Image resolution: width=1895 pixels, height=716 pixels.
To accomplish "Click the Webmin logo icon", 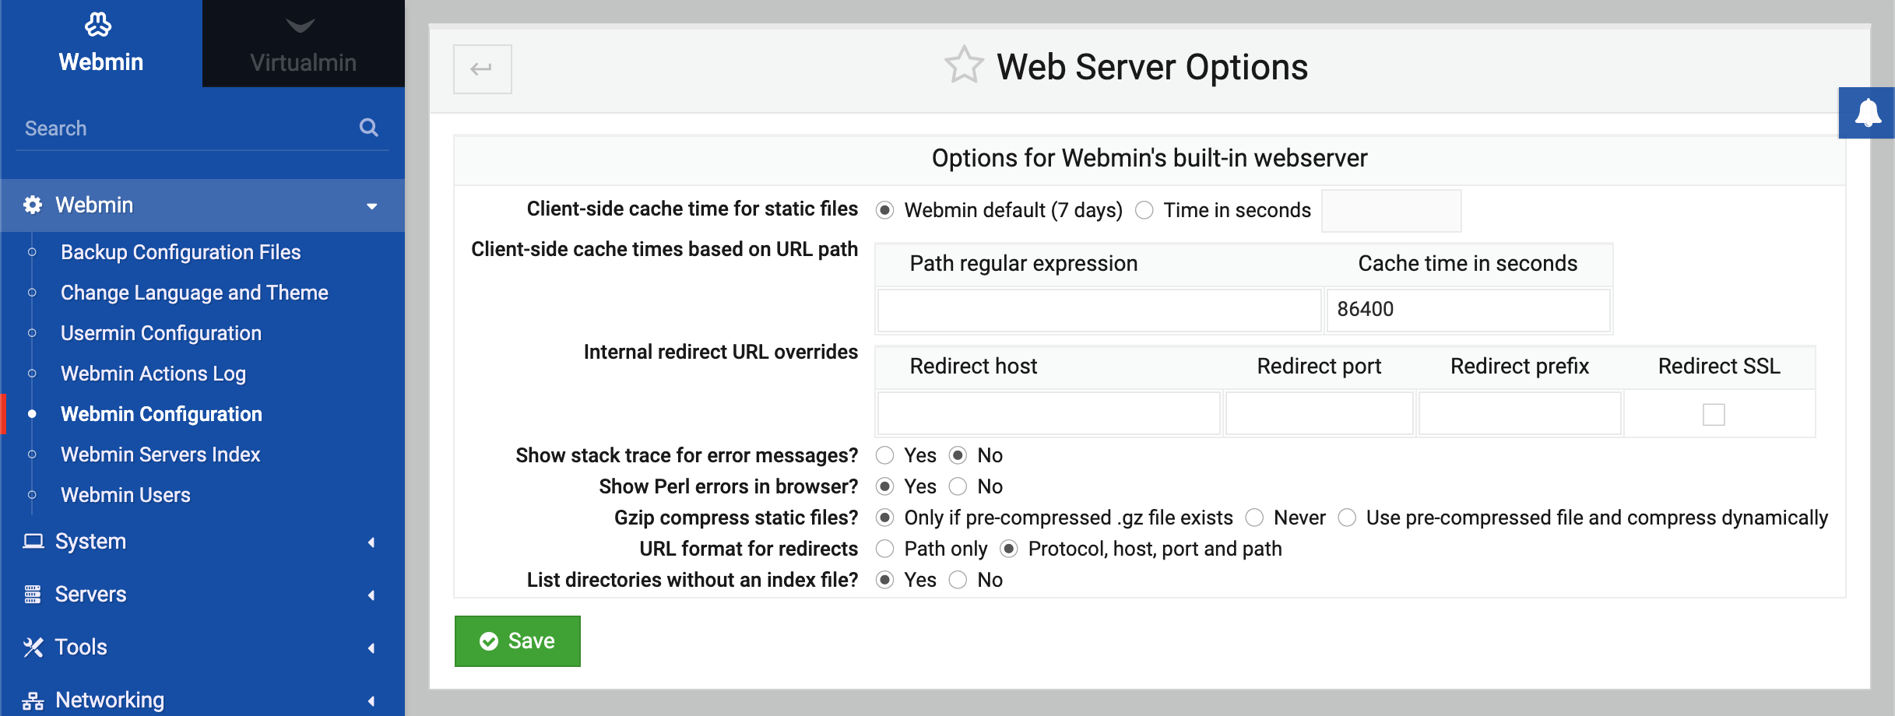I will pos(100,24).
